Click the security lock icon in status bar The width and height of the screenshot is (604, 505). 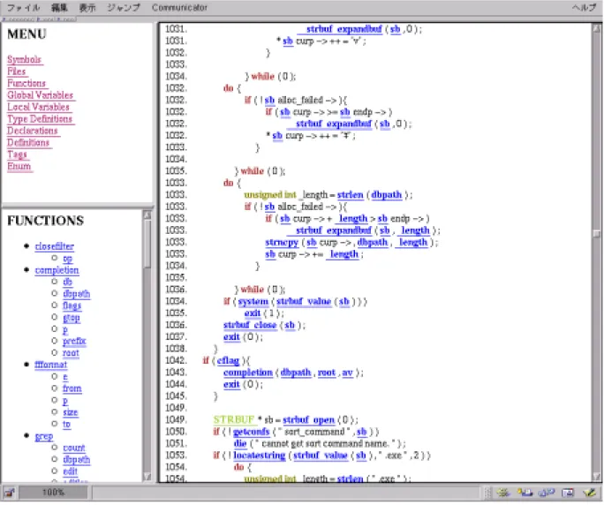(9, 493)
